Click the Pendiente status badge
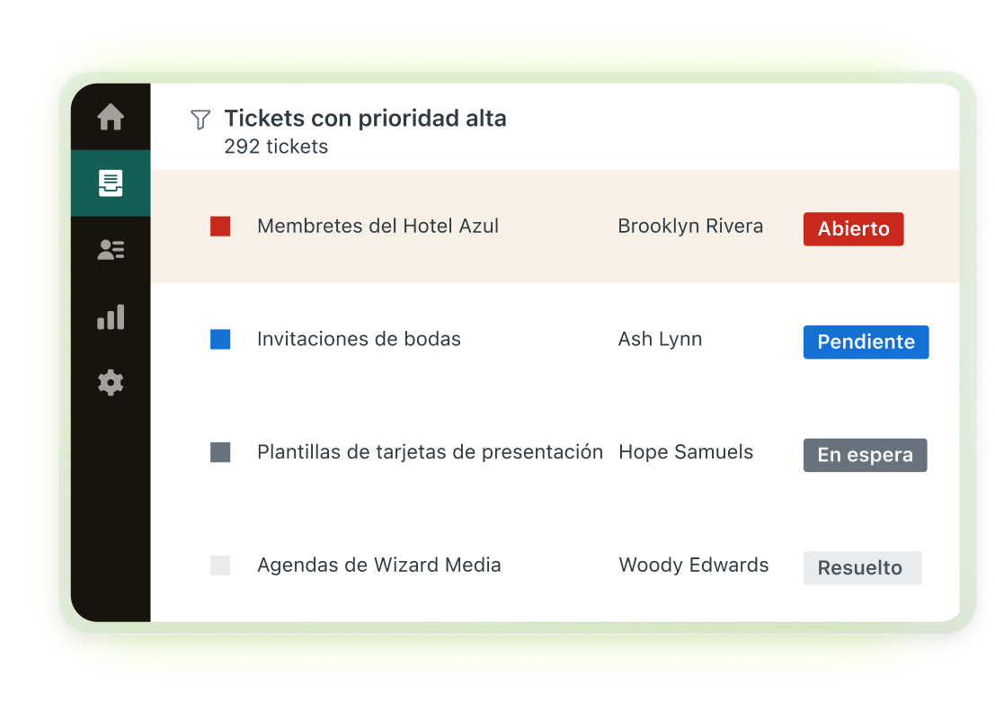 866,342
